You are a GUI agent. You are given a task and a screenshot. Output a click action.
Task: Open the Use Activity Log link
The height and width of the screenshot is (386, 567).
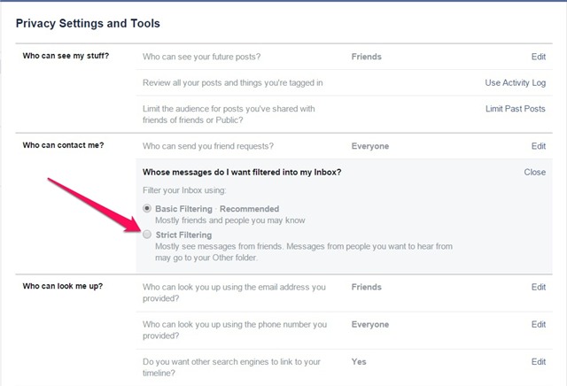click(x=515, y=82)
